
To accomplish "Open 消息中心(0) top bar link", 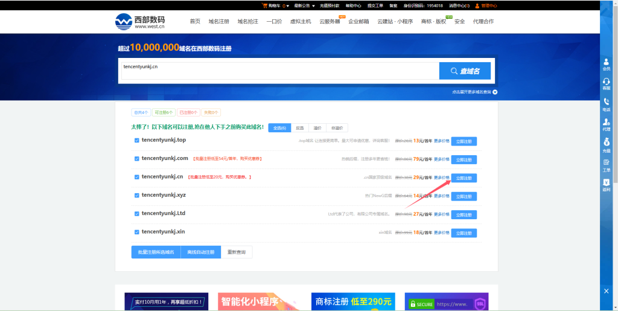I will tap(459, 5).
